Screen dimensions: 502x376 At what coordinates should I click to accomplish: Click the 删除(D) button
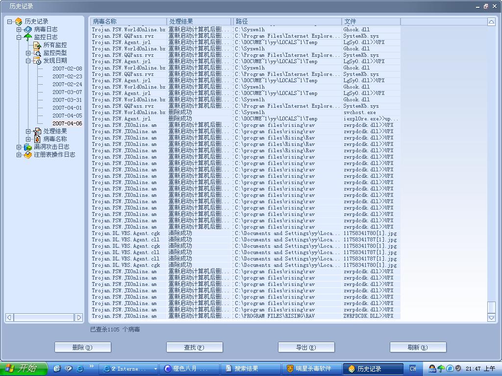pyautogui.click(x=82, y=347)
